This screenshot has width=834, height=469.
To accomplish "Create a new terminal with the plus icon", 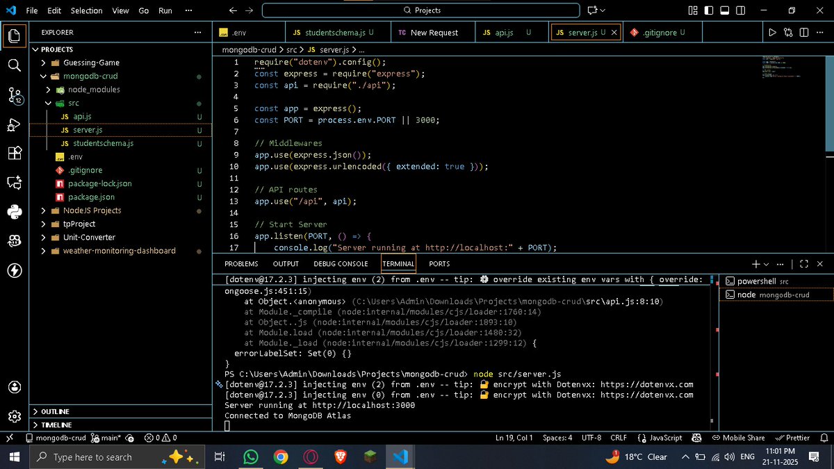I will (x=757, y=263).
